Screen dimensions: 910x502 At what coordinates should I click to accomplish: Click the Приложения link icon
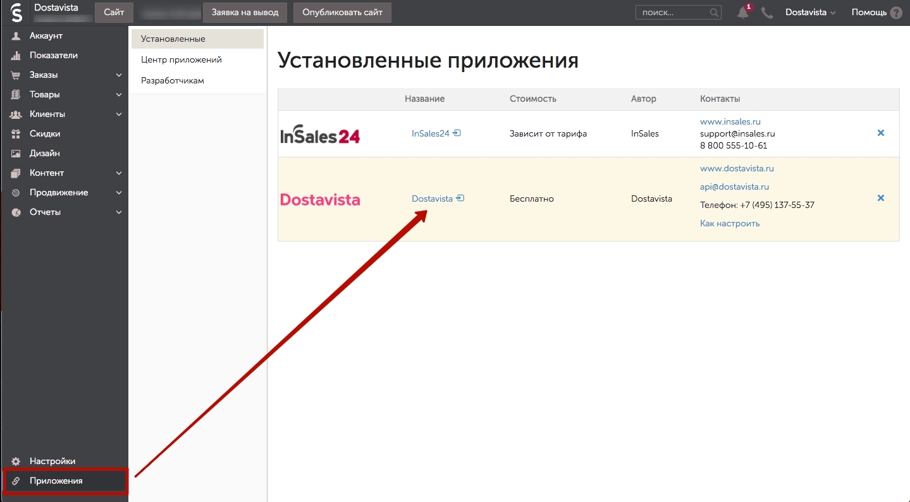click(16, 481)
